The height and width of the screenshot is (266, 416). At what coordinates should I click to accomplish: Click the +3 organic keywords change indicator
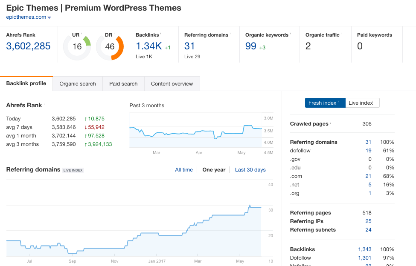262,48
